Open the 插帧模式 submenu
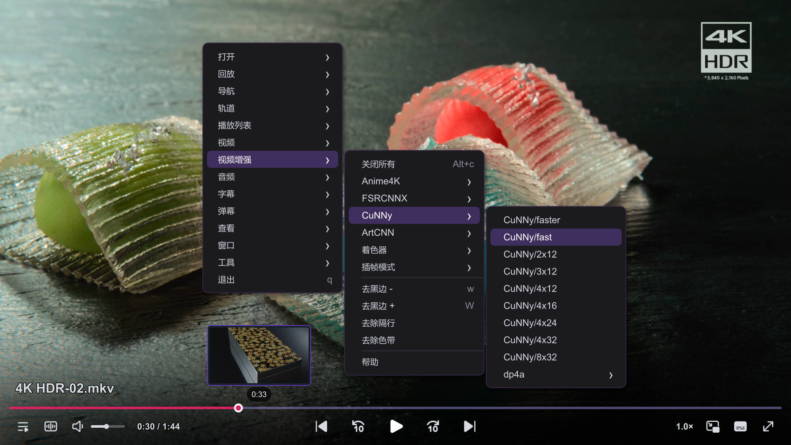 tap(414, 267)
